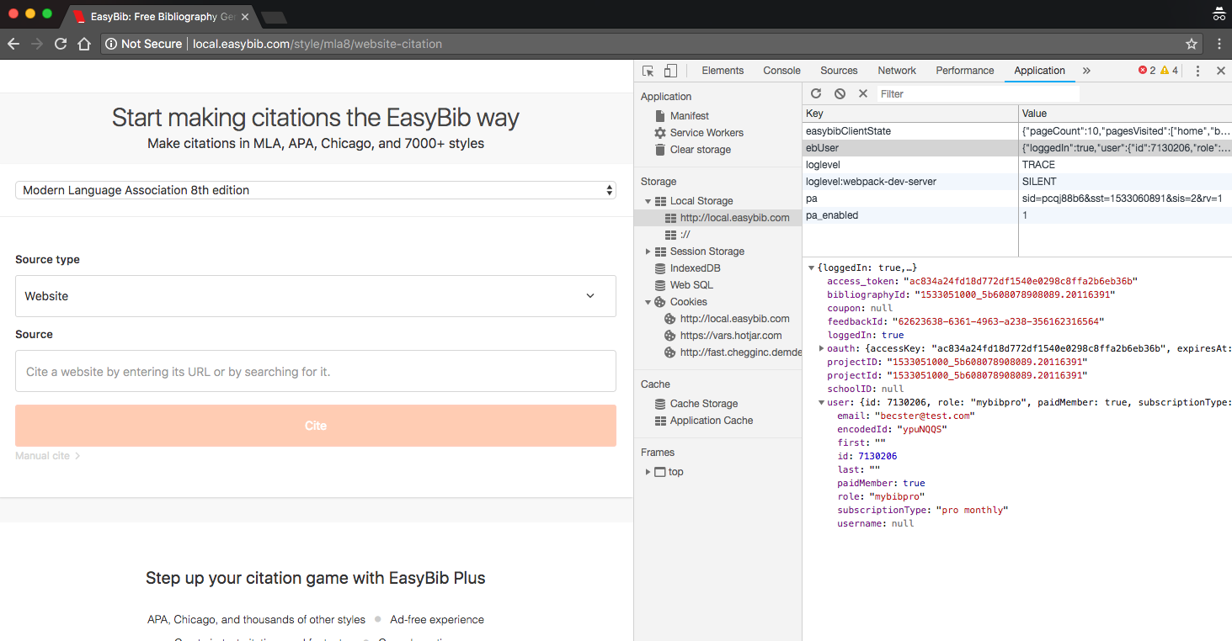
Task: Collapse the Cookies tree node
Action: [648, 302]
